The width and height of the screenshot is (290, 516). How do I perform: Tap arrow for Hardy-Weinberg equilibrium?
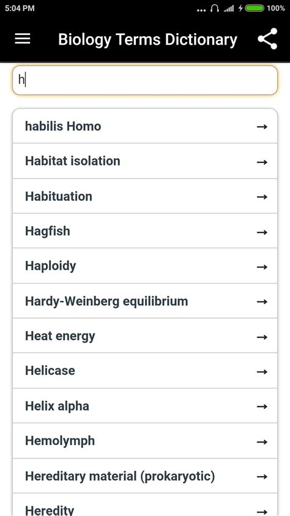pyautogui.click(x=262, y=302)
